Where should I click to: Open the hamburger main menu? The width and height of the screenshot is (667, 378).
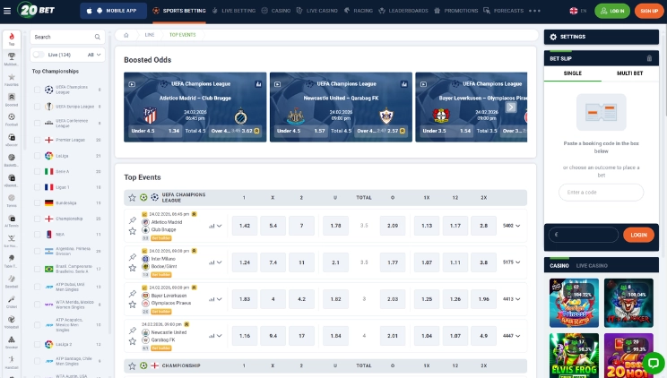(7, 11)
